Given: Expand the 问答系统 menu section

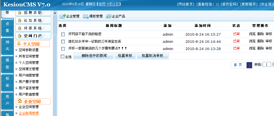Looking at the screenshot, I should tap(33, 28).
